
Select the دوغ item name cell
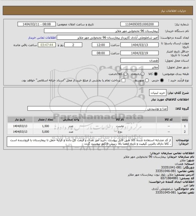tap(120, 132)
